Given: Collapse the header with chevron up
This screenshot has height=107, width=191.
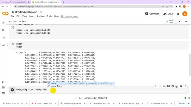Looking at the screenshot, I should tap(186, 22).
